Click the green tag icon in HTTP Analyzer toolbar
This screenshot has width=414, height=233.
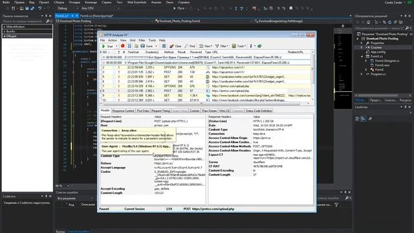[x=259, y=46]
